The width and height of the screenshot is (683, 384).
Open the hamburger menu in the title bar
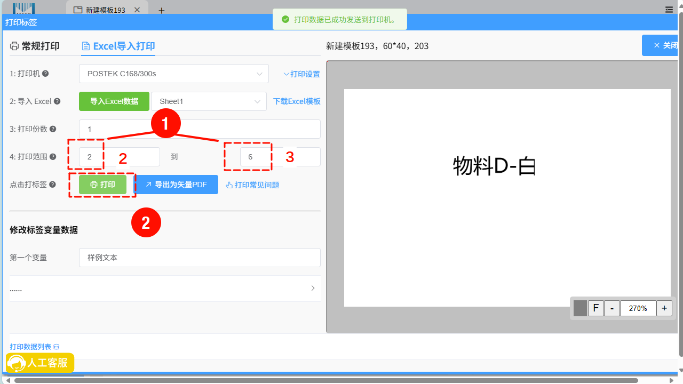[669, 10]
